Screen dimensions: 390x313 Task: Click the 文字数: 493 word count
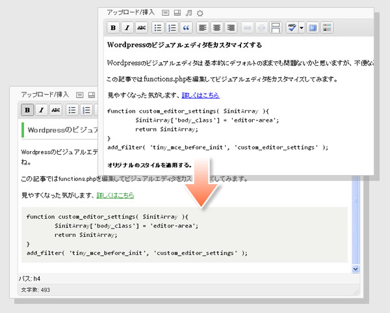pyautogui.click(x=36, y=290)
